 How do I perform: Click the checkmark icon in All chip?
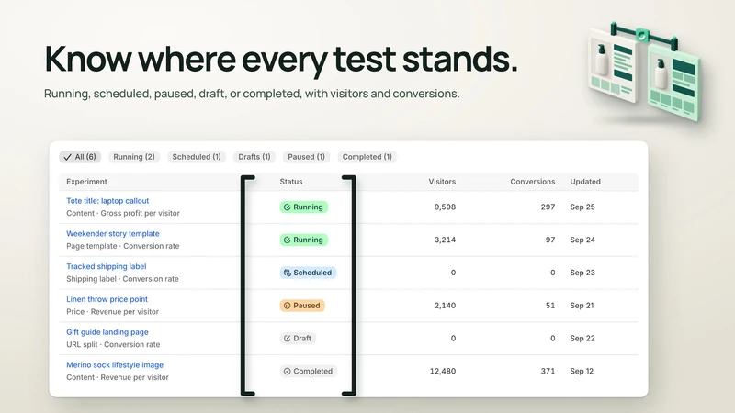pyautogui.click(x=67, y=157)
